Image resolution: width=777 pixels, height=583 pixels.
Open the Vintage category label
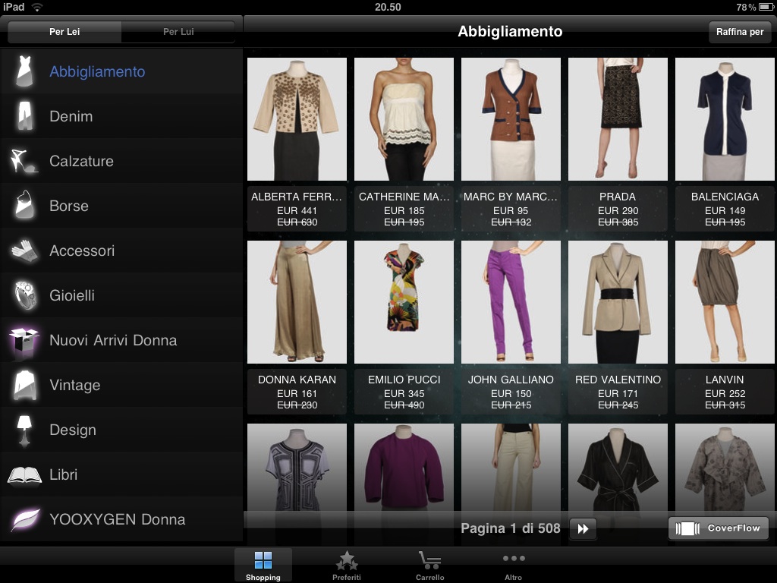click(75, 385)
